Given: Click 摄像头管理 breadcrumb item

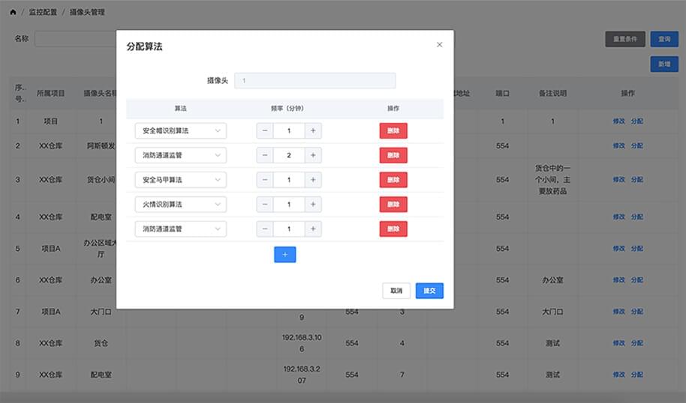Looking at the screenshot, I should coord(87,13).
